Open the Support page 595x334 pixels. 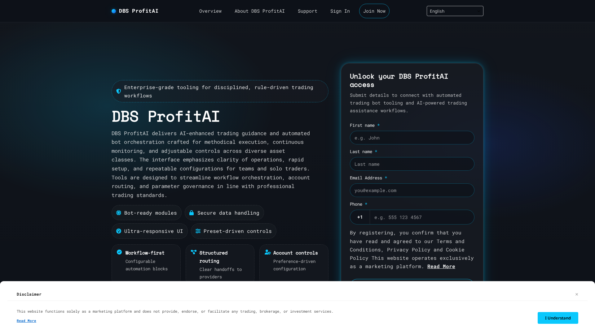[x=307, y=11]
